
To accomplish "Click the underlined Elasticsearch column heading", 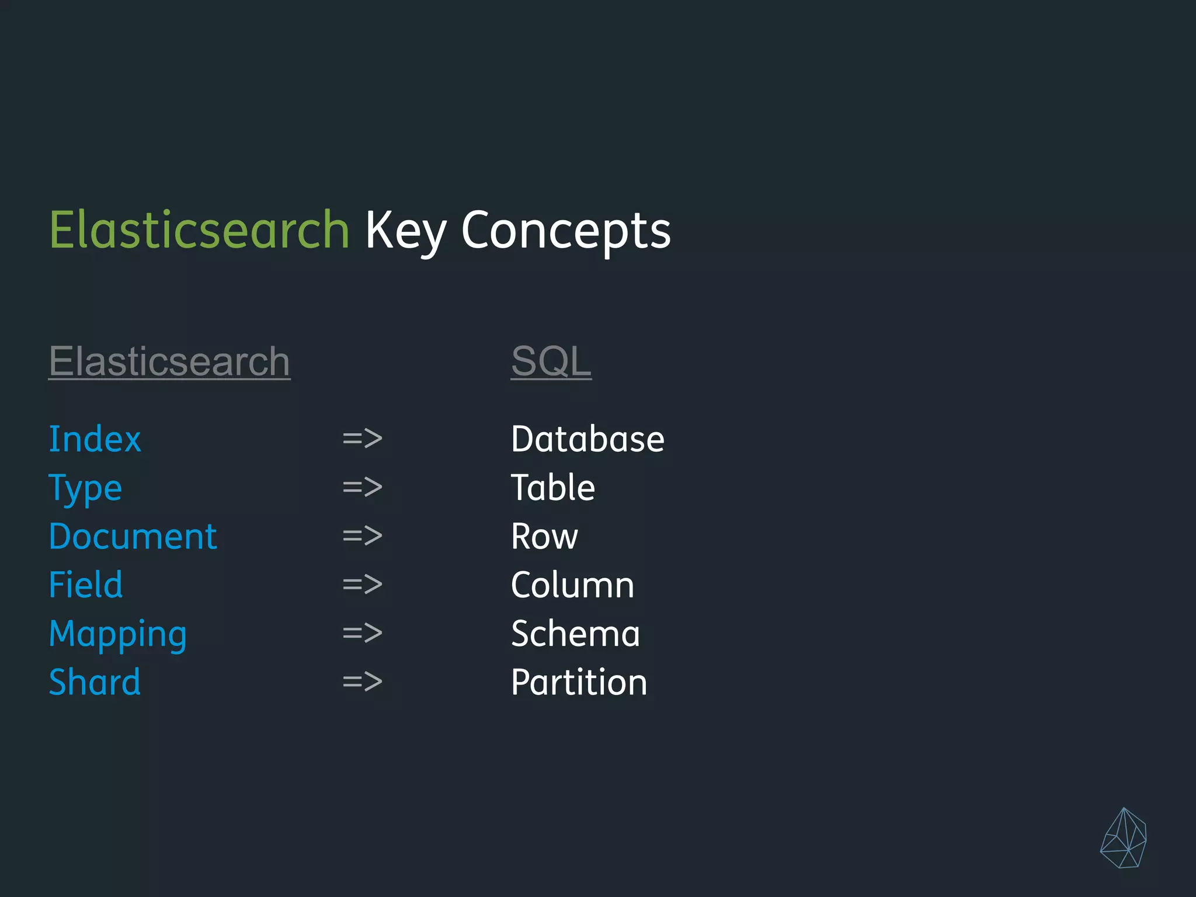I will pyautogui.click(x=169, y=361).
